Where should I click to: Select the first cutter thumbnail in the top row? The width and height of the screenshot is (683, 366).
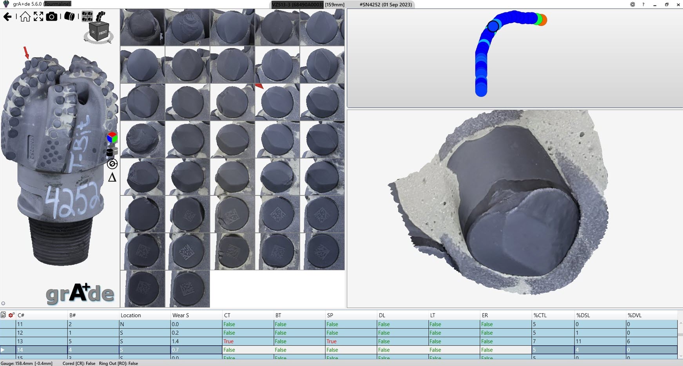click(142, 27)
